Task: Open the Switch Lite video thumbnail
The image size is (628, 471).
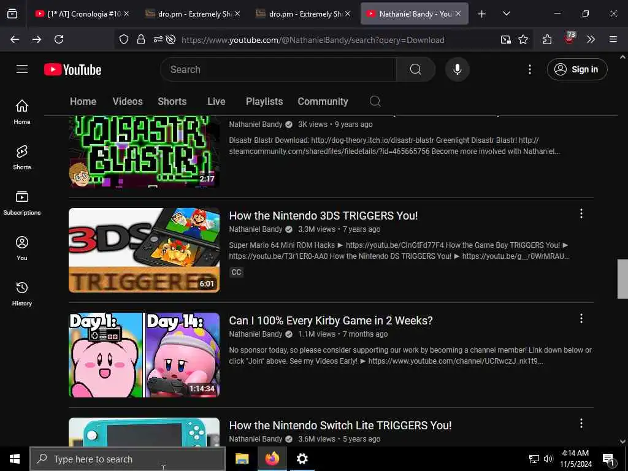Action: 144,432
